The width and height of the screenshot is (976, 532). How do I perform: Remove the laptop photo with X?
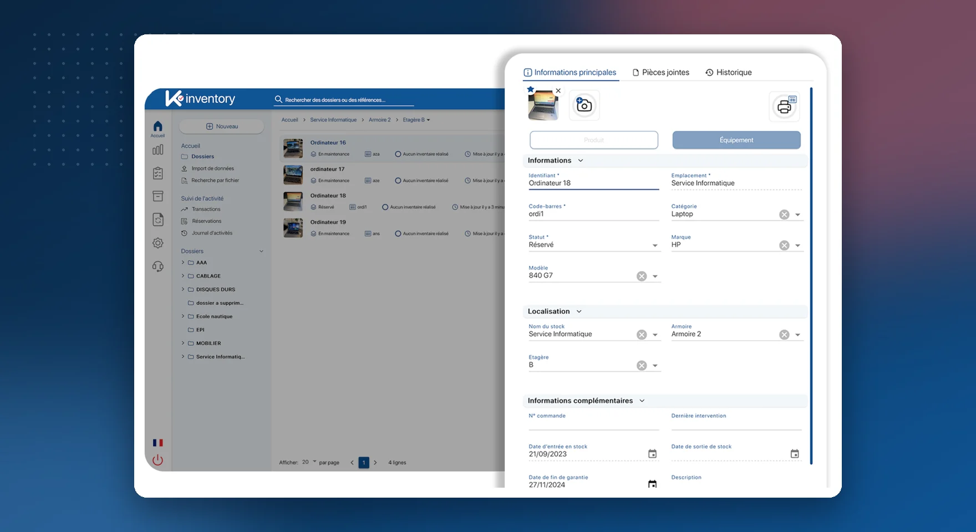558,91
